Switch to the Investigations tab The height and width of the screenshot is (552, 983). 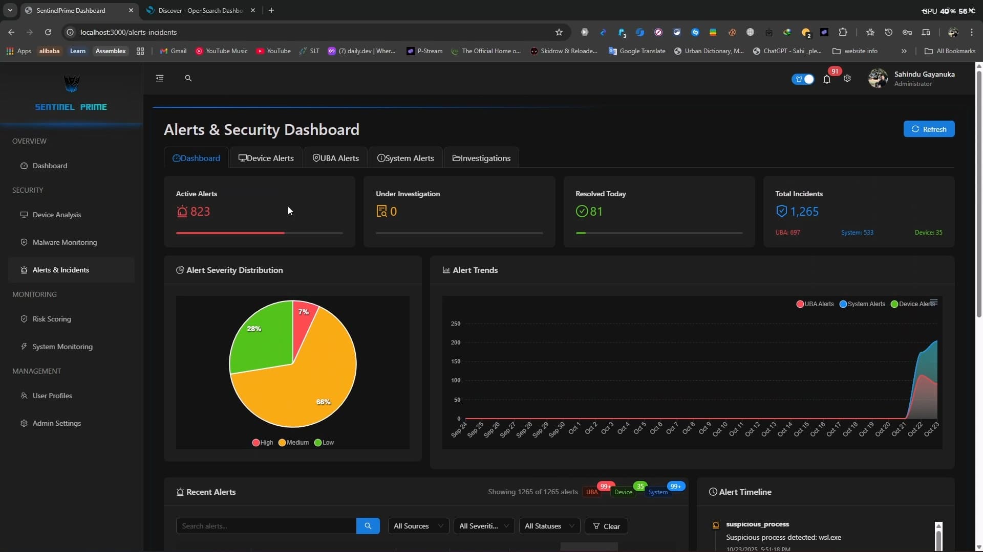(481, 158)
